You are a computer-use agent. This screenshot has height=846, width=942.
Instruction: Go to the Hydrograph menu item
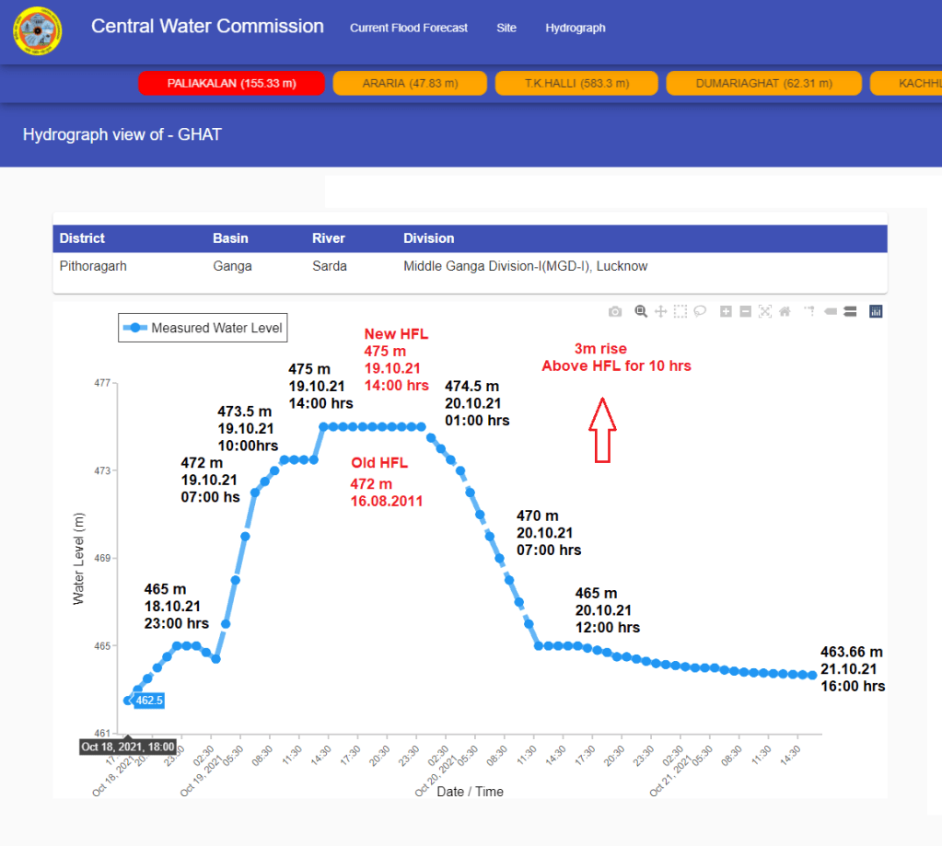coord(576,29)
